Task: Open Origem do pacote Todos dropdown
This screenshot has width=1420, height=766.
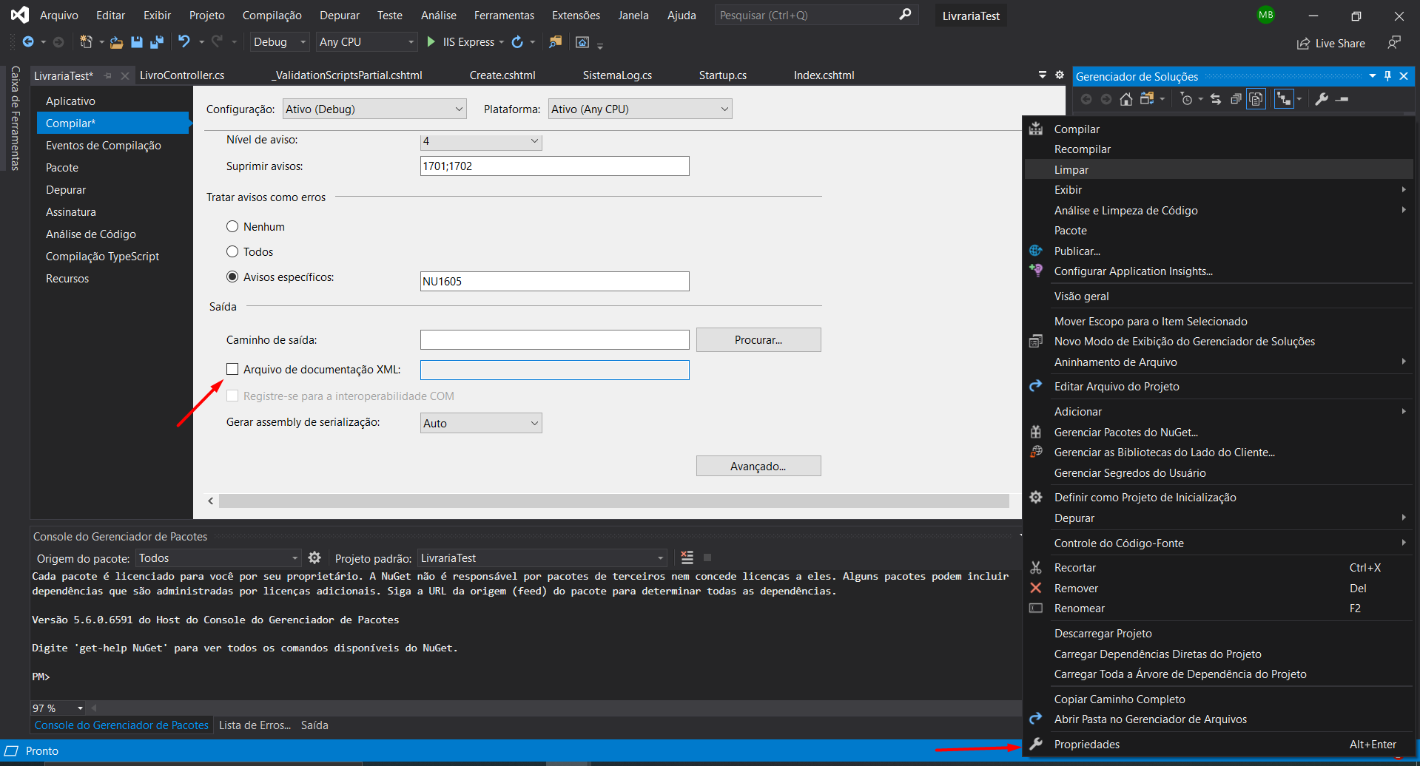Action: (x=218, y=558)
